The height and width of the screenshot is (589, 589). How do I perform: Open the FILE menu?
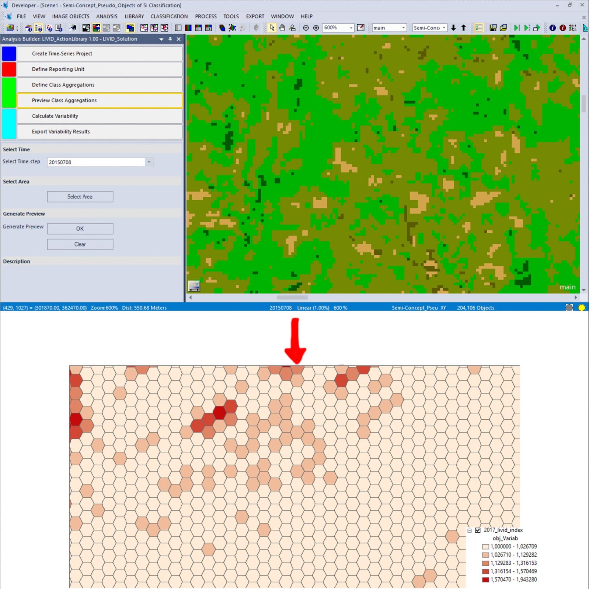(x=21, y=16)
